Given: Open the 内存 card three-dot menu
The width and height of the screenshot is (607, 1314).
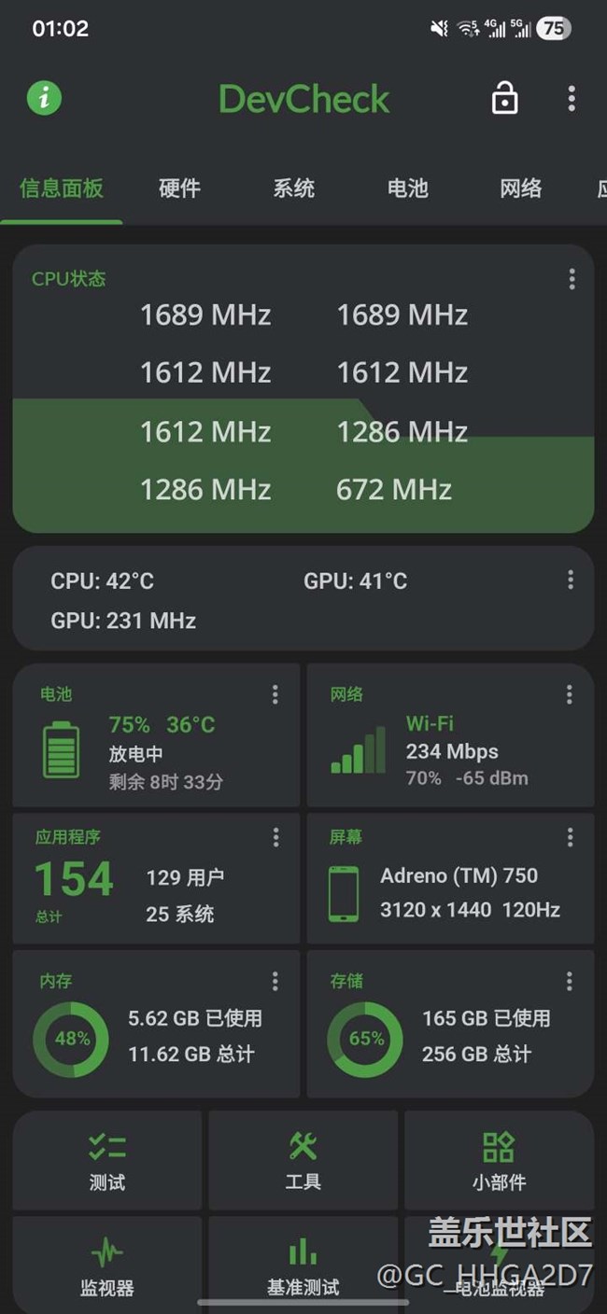Looking at the screenshot, I should point(275,981).
